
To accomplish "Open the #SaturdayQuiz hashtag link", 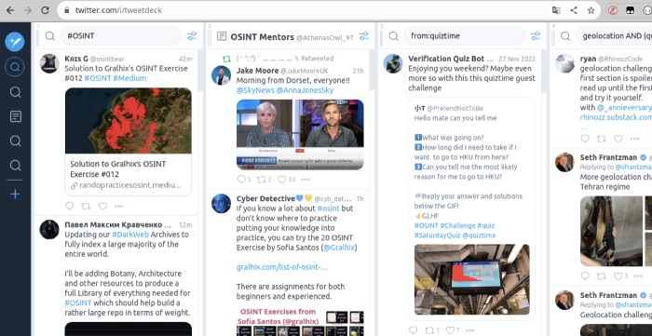I will point(437,235).
